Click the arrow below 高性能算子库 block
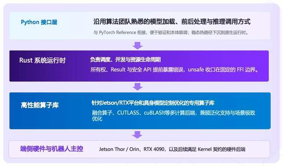282x166 pixels. [x=137, y=135]
